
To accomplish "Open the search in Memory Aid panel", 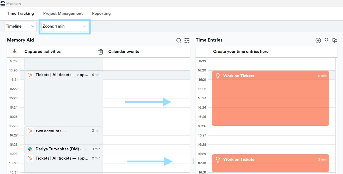I will pos(179,40).
